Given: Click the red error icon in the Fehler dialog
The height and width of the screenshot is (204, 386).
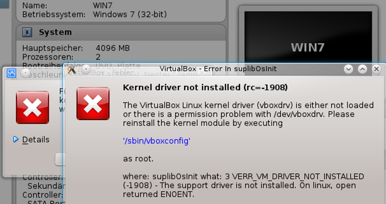Looking at the screenshot, I should click(33, 107).
